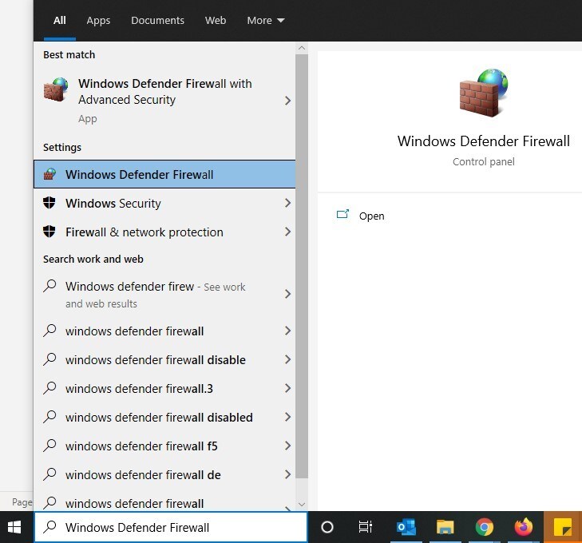
Task: Open Cortana circle icon in taskbar
Action: click(327, 527)
